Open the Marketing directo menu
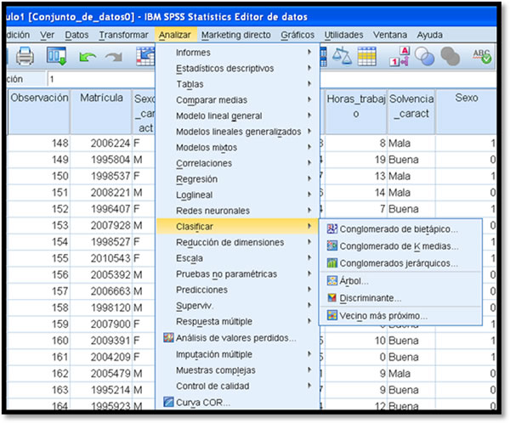 (x=236, y=35)
